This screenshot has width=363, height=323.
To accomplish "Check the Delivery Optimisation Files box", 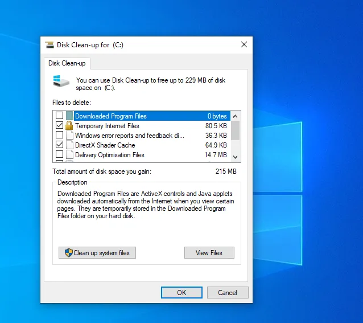I will [59, 155].
